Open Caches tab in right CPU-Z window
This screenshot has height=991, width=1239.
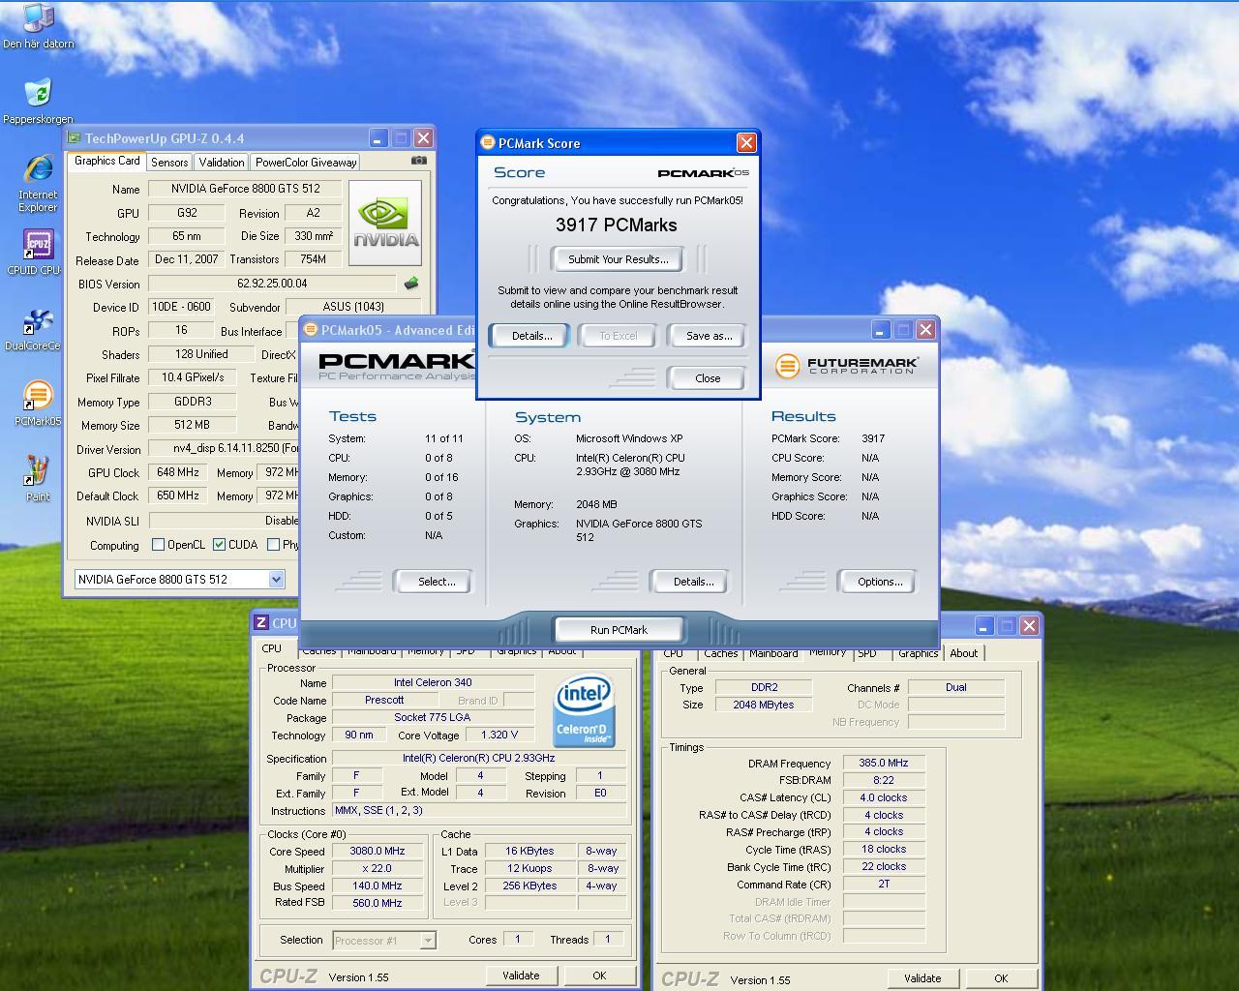point(721,653)
